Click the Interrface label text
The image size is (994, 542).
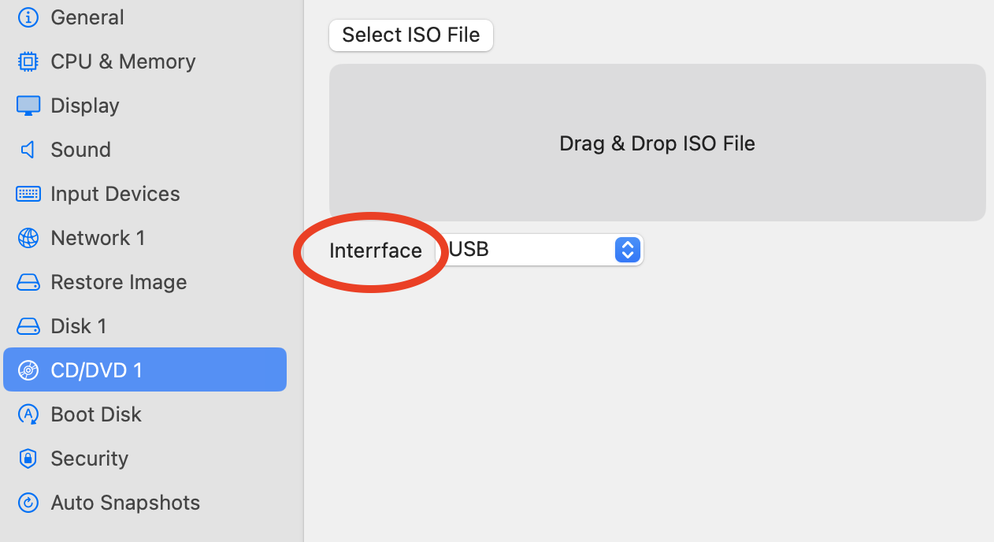pos(376,251)
